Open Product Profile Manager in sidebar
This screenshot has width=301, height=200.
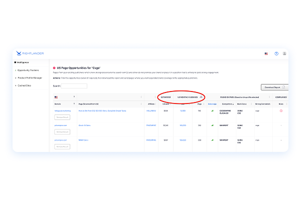coord(30,77)
